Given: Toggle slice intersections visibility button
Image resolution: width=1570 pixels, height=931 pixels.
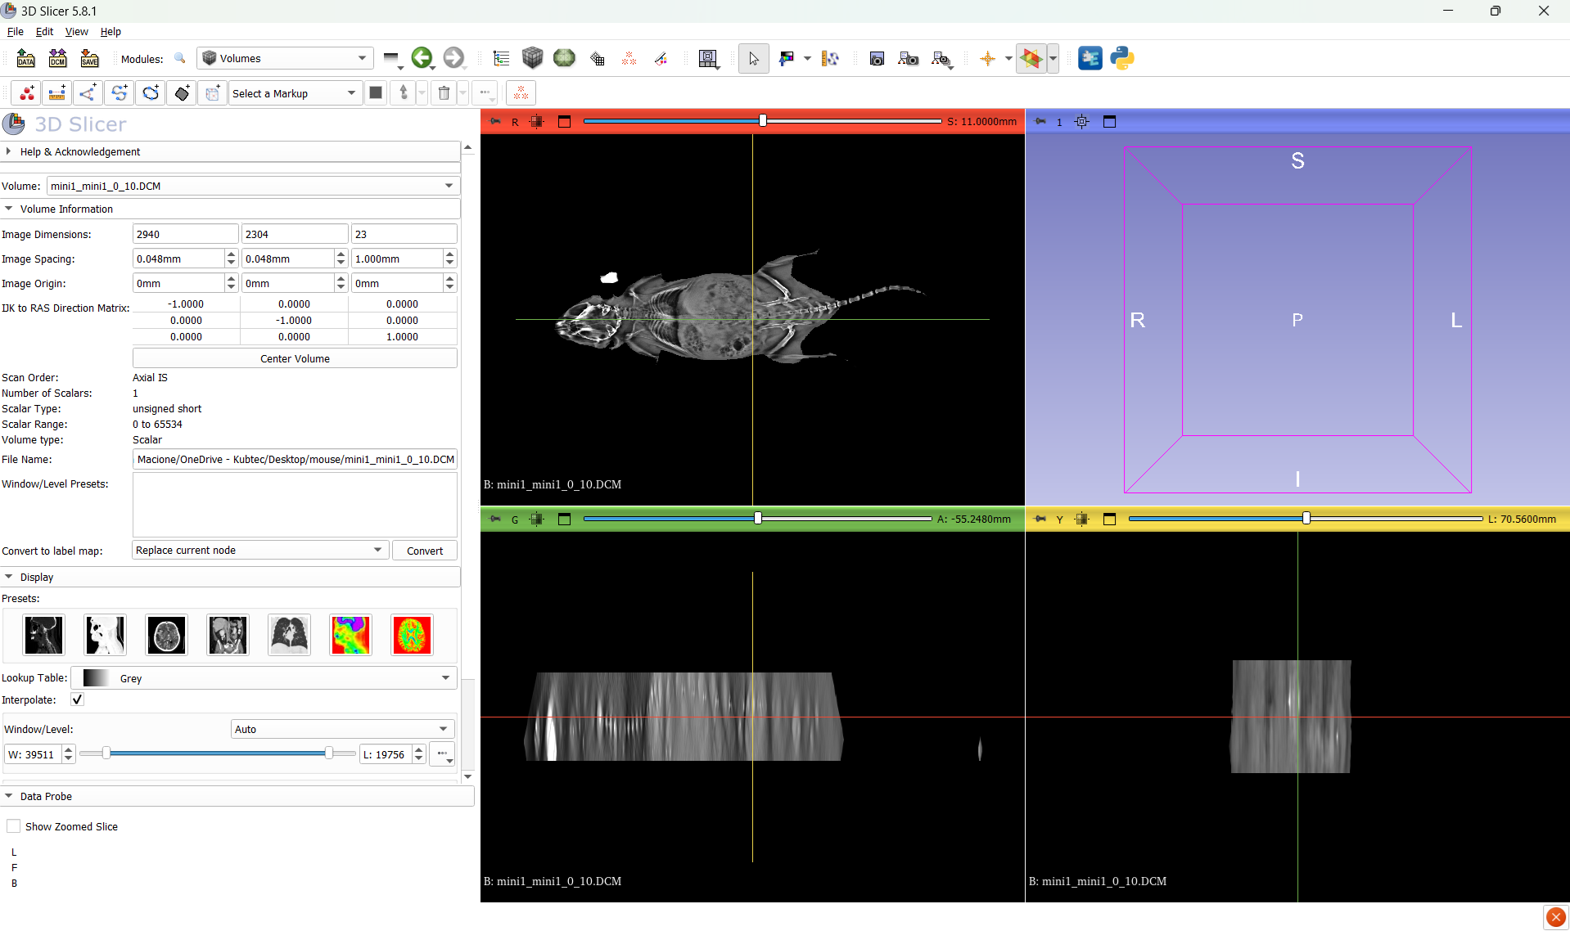Looking at the screenshot, I should pyautogui.click(x=1031, y=58).
